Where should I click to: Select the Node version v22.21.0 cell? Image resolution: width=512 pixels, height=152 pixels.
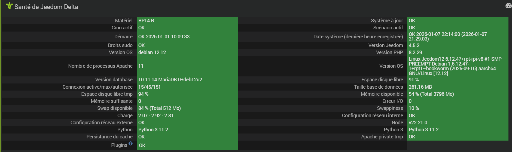pyautogui.click(x=418, y=123)
